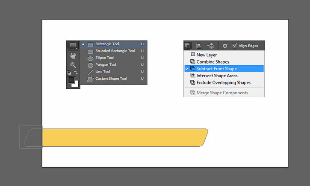Screen dimensions: 310x186
Task: Click the Line Tool diagonal icon
Action: point(90,72)
